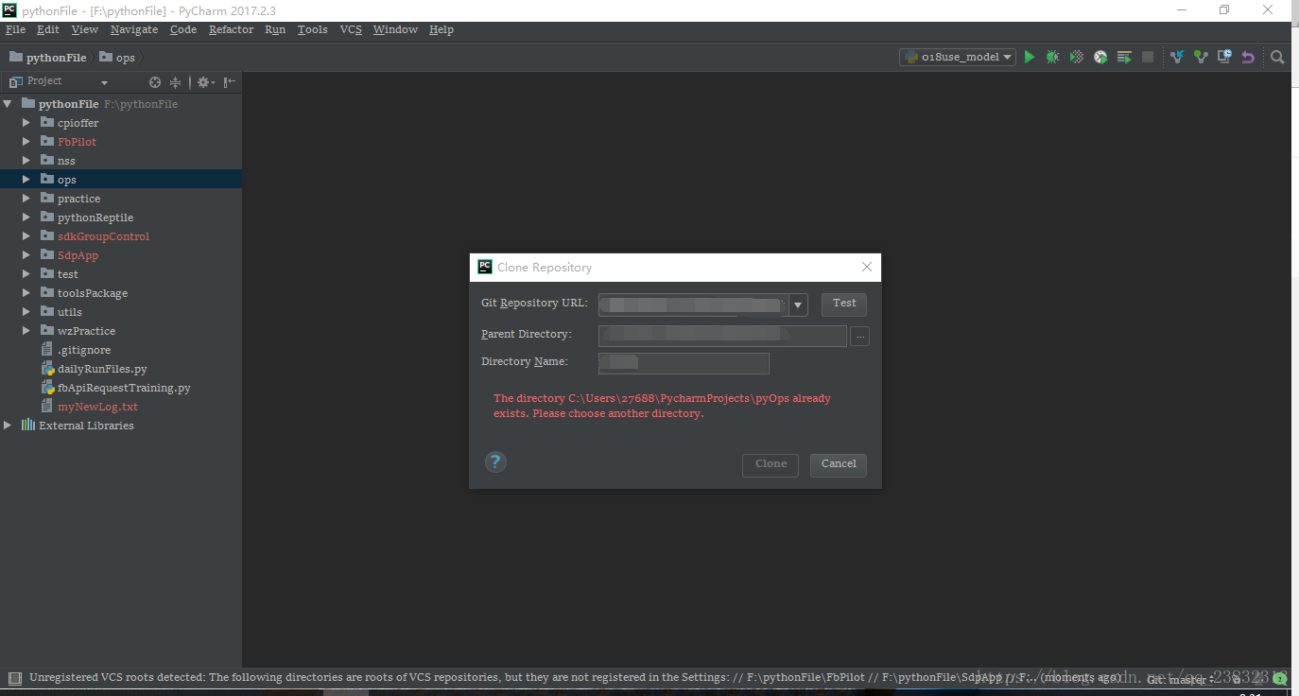Screen dimensions: 1299x696
Task: Expand the ops folder arrow
Action: 26,180
